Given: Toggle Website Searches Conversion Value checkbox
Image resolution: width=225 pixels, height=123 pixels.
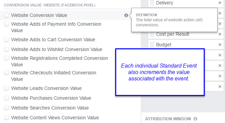Looking at the screenshot, I should coord(6,108).
